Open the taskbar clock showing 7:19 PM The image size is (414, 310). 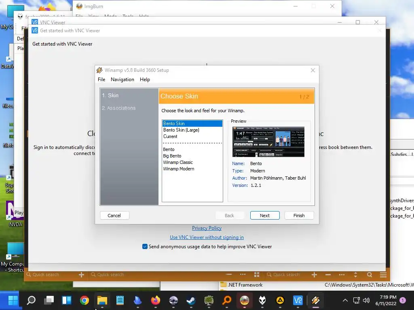click(x=386, y=300)
